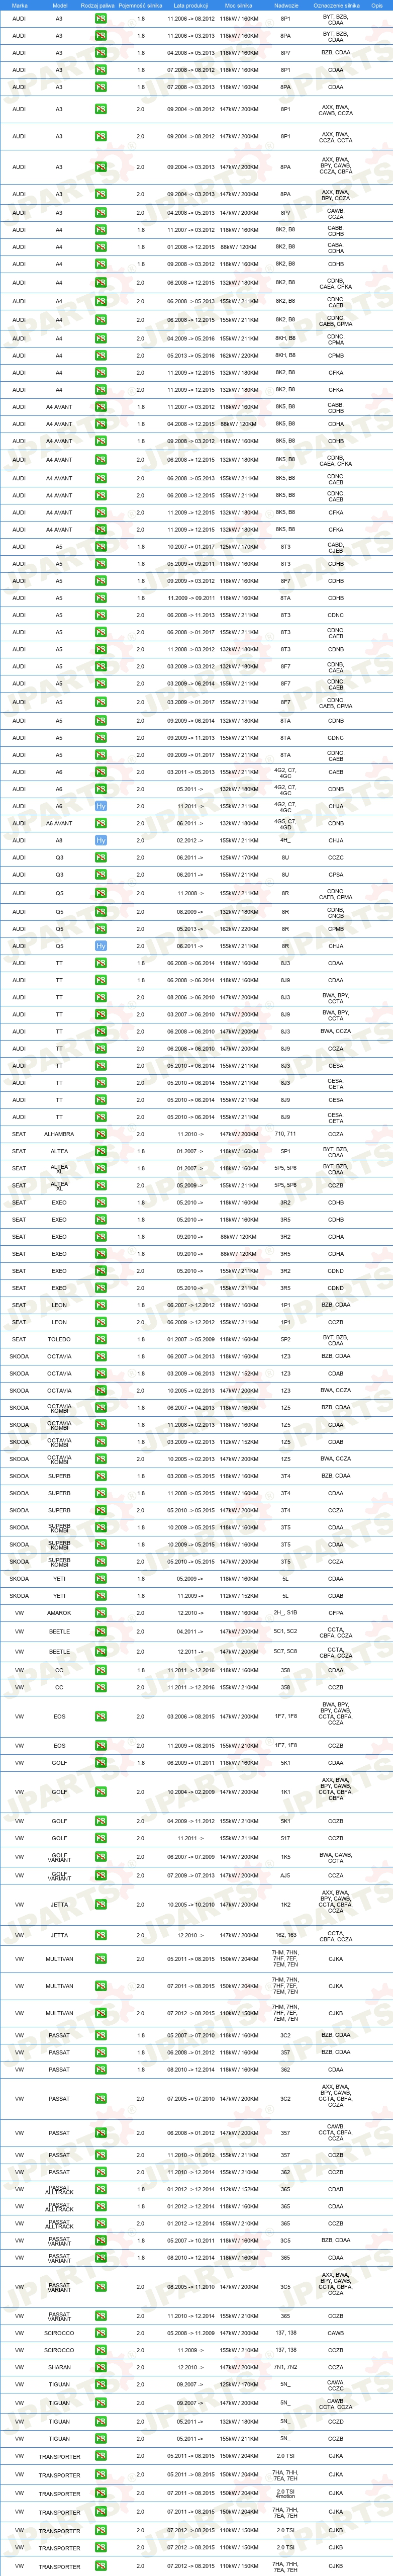The height and width of the screenshot is (2576, 393).
Task: Click the 'CPSA' engine code cell
Action: coord(336,875)
